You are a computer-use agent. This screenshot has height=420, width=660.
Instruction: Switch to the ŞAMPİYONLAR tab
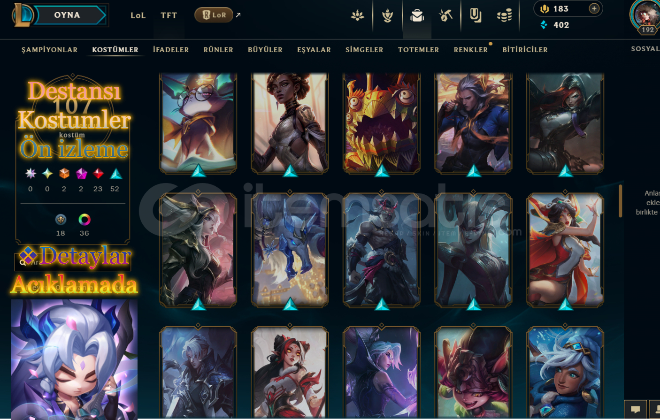[50, 50]
